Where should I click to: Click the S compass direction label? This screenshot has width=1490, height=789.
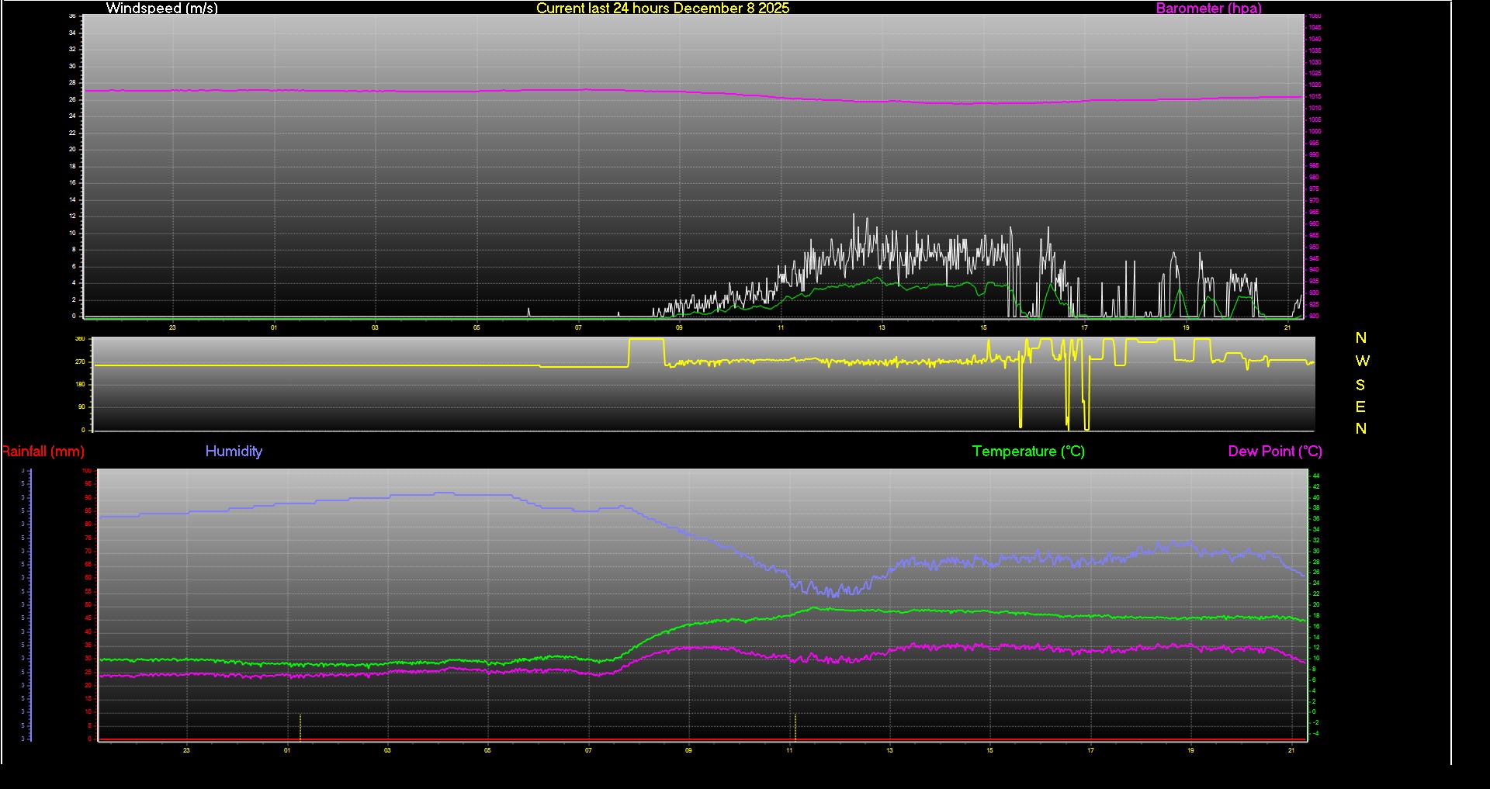coord(1360,386)
